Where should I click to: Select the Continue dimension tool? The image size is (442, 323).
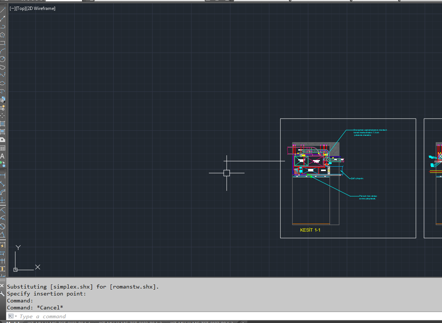click(3, 261)
